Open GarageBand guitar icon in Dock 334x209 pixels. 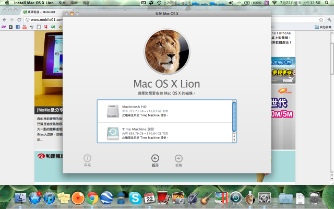[x=207, y=198]
